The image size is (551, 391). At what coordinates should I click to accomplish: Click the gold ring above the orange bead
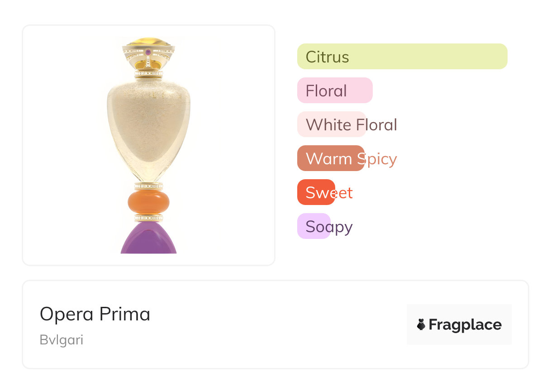tap(148, 186)
